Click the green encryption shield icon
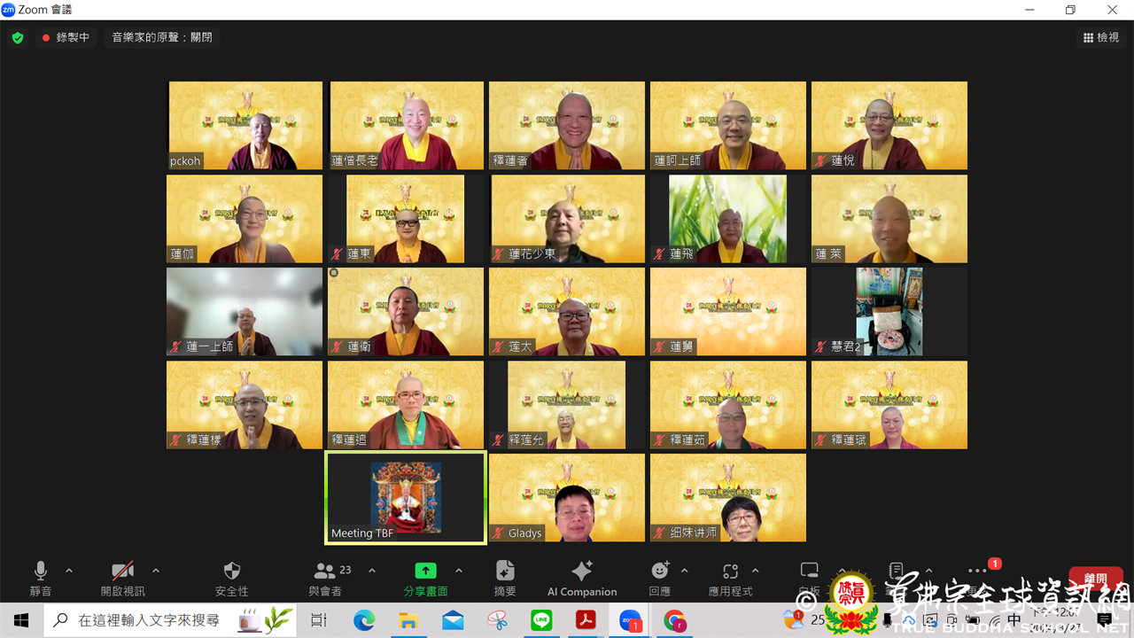This screenshot has width=1134, height=638. (18, 38)
